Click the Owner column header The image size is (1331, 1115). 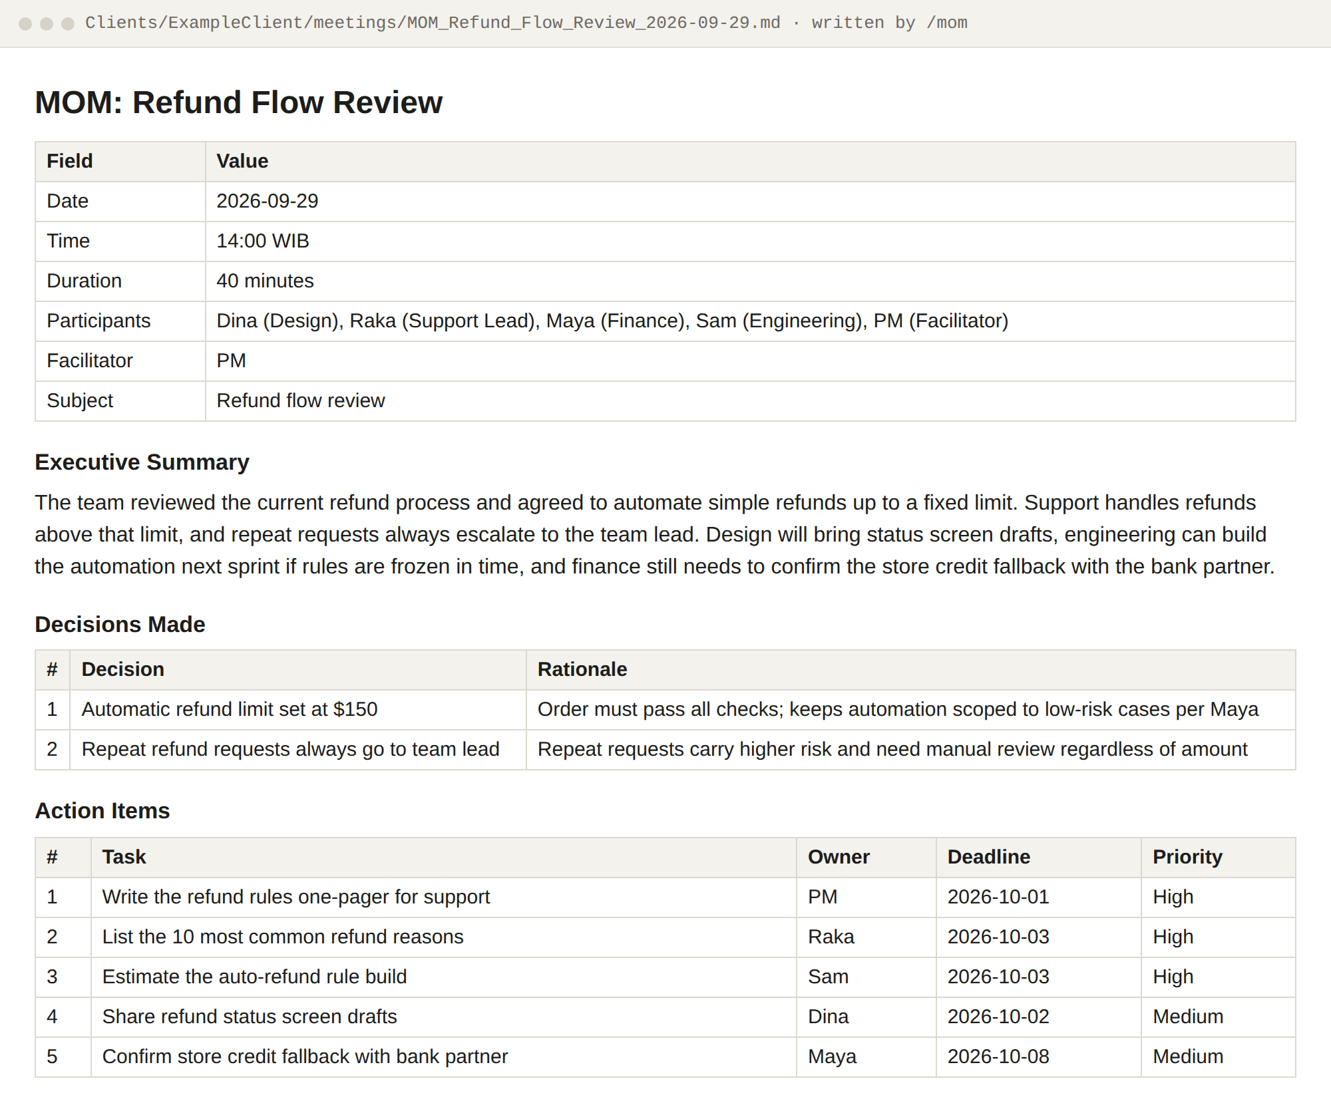(x=866, y=857)
